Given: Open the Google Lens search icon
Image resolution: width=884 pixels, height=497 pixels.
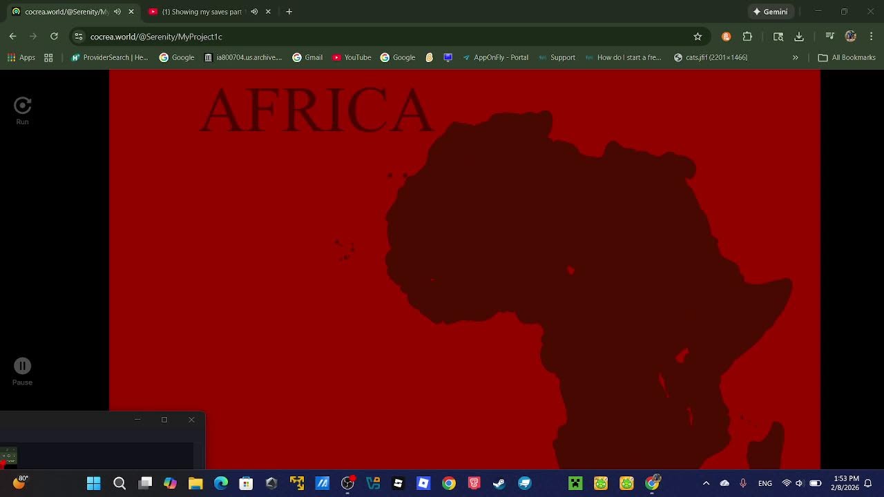Looking at the screenshot, I should coord(778,37).
